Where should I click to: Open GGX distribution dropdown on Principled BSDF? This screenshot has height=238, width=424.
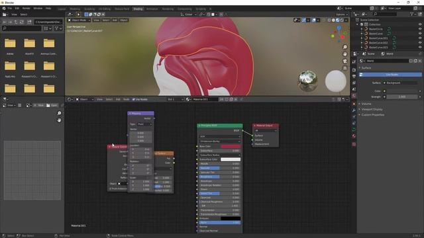[220, 137]
